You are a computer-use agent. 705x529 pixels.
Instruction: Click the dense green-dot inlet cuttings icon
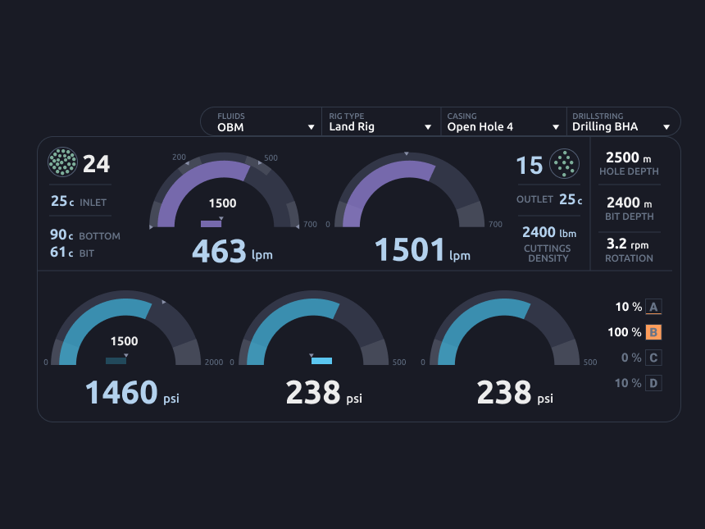pos(62,162)
